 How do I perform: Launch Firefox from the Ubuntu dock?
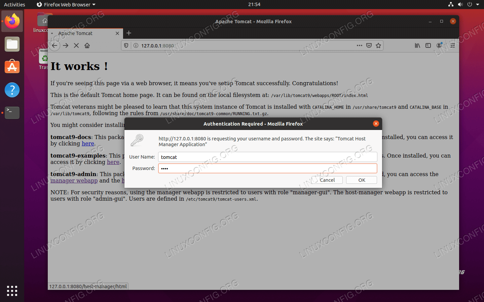pos(12,21)
